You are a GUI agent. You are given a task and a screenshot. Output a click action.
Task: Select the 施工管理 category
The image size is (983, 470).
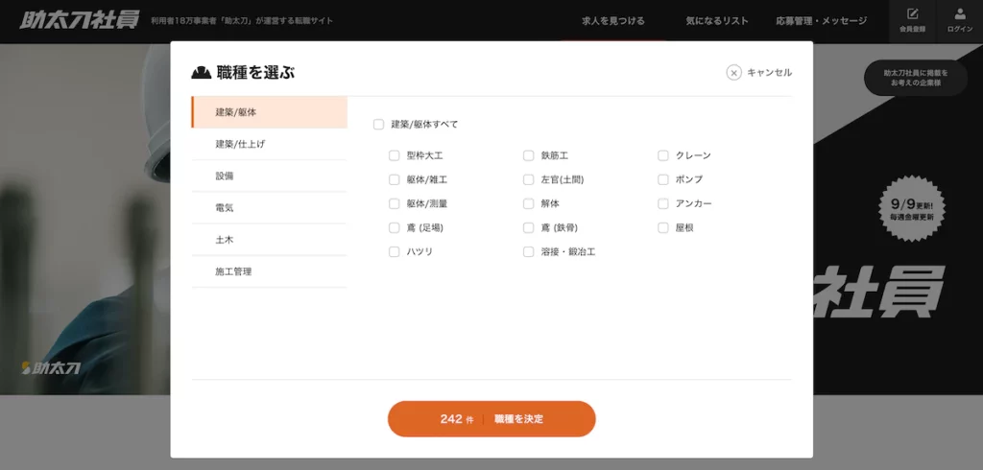pyautogui.click(x=269, y=272)
